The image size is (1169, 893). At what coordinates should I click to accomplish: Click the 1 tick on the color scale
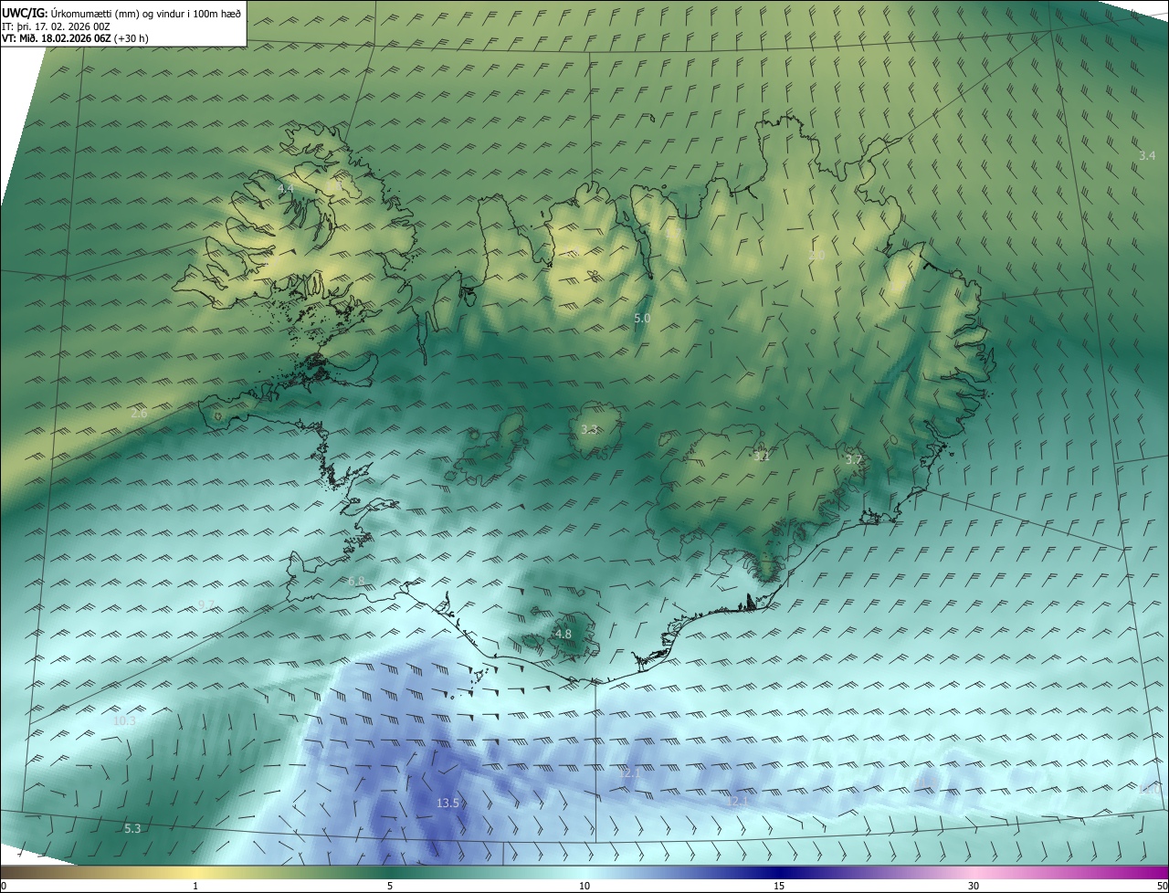point(195,886)
